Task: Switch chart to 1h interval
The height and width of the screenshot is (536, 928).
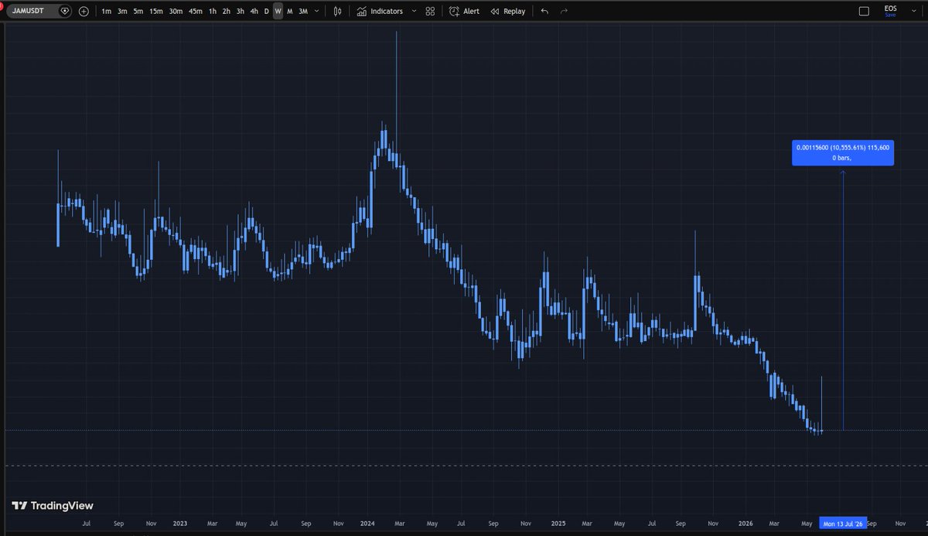Action: (x=213, y=12)
